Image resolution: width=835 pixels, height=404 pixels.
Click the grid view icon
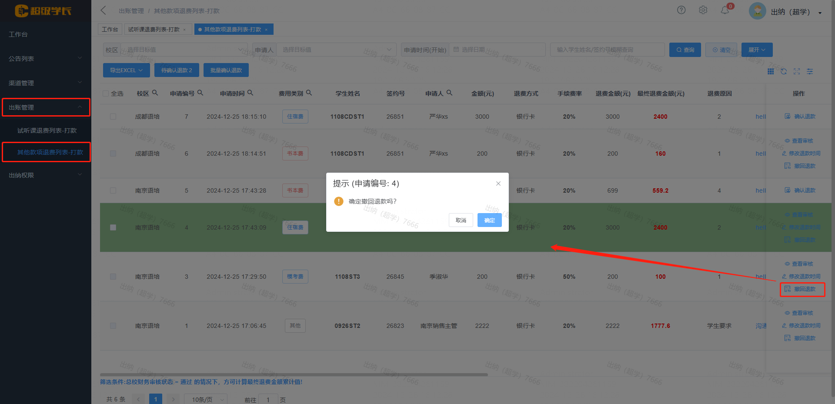coord(771,71)
